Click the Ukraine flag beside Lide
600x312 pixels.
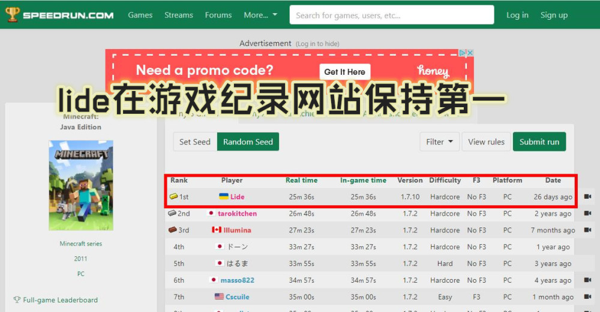pos(223,196)
